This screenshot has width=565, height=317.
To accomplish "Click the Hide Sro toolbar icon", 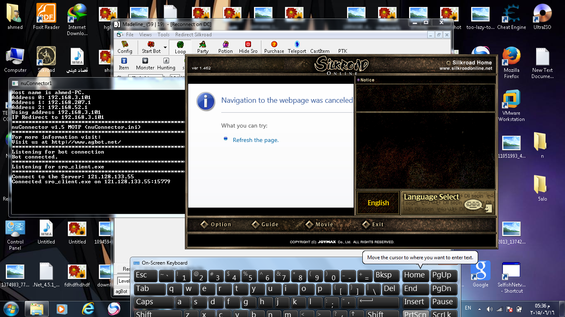I will click(248, 47).
